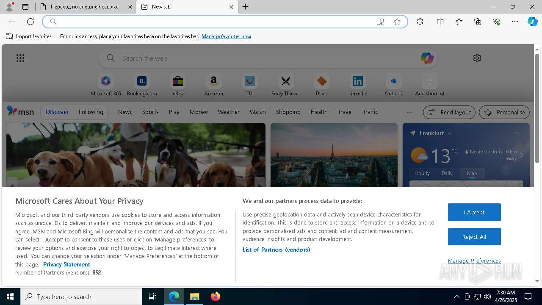Viewport: 542px width, 305px height.
Task: Expand more MSN categories ellipsis
Action: click(409, 112)
